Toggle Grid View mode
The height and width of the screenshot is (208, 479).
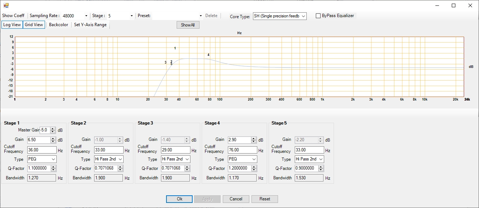(34, 25)
